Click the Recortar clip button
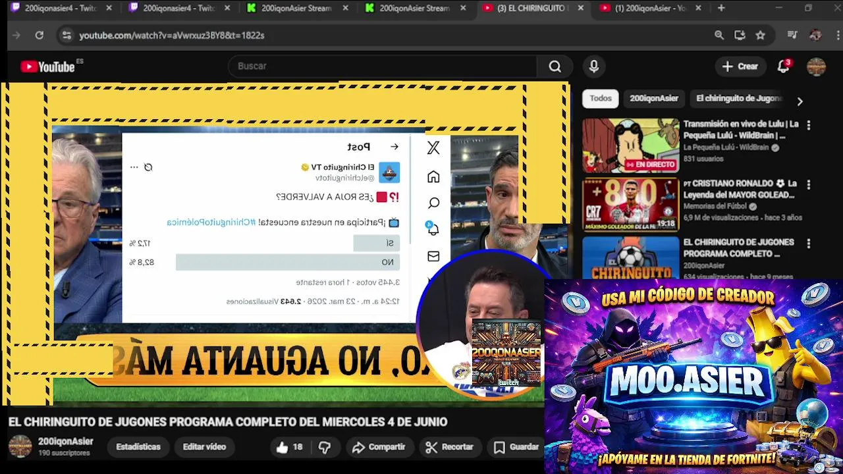Viewport: 843px width, 474px height. coord(450,447)
